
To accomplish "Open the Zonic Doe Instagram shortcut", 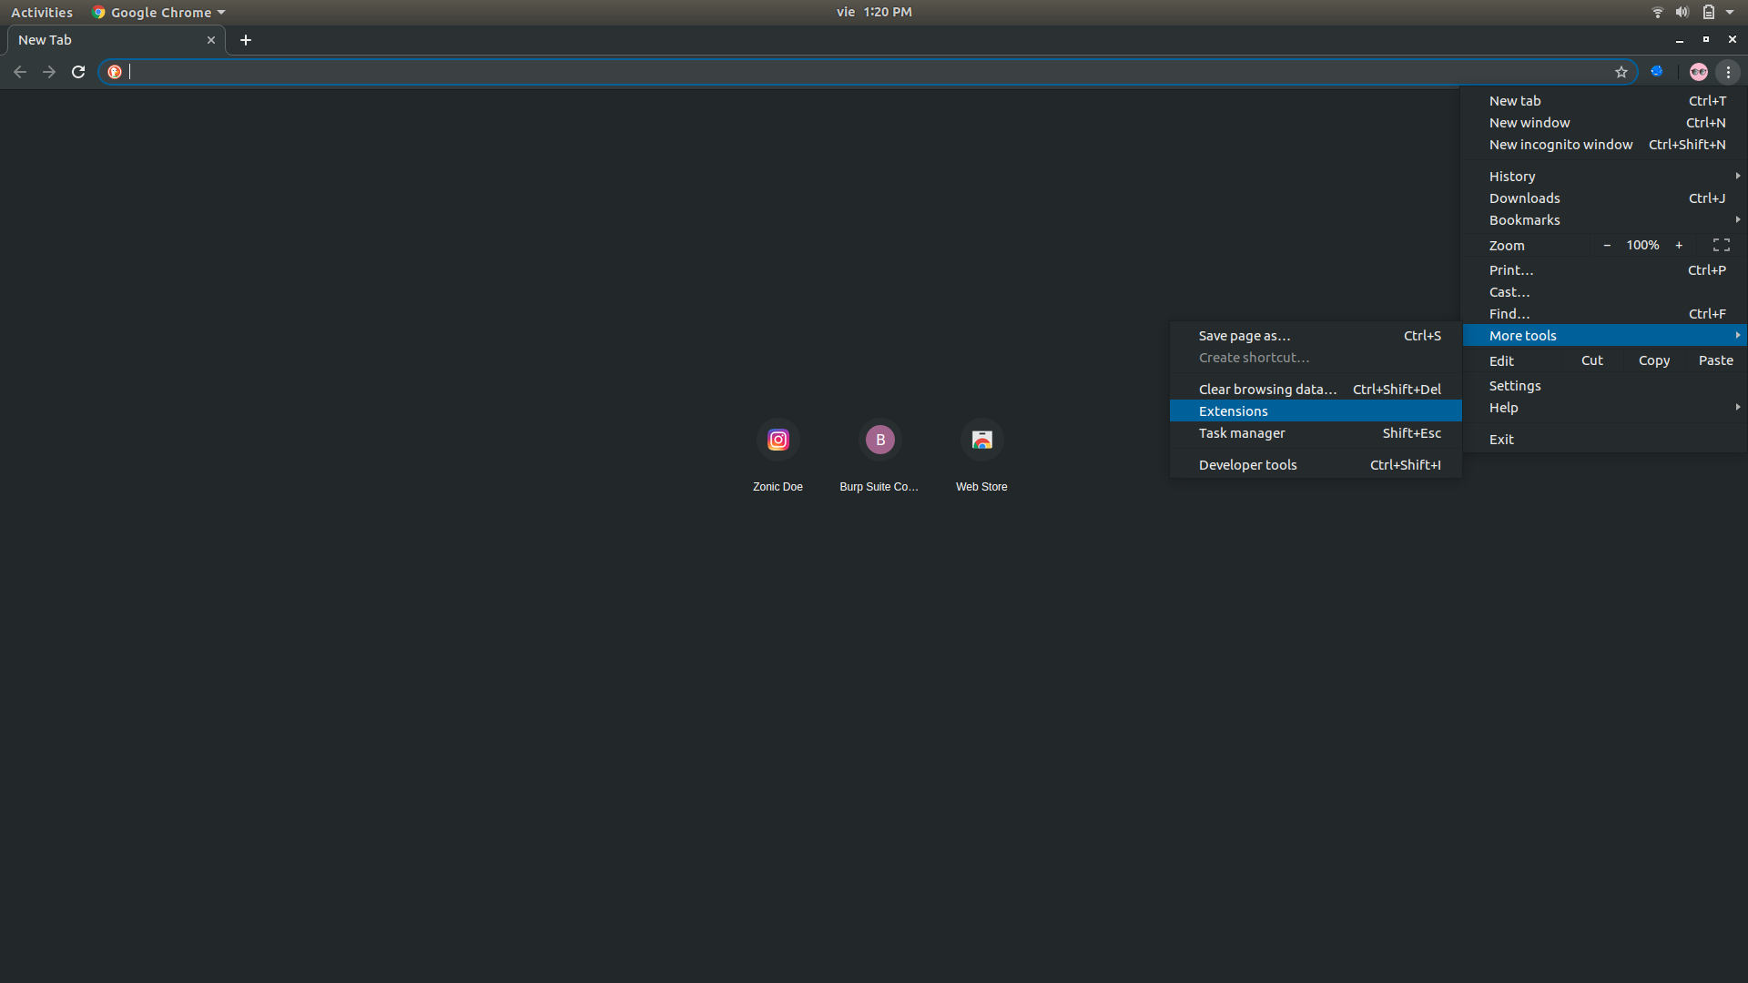I will [777, 441].
